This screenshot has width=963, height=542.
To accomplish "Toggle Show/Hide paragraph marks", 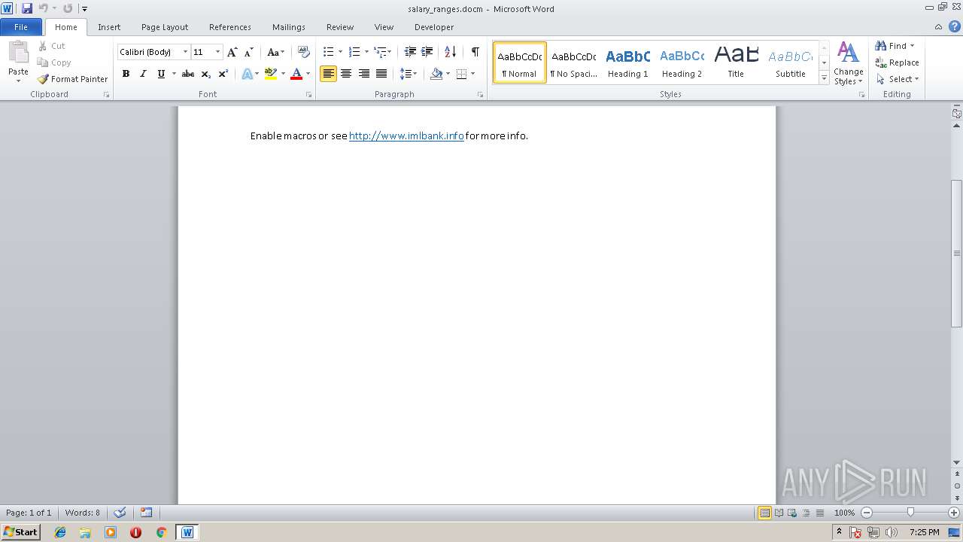I will (x=475, y=52).
